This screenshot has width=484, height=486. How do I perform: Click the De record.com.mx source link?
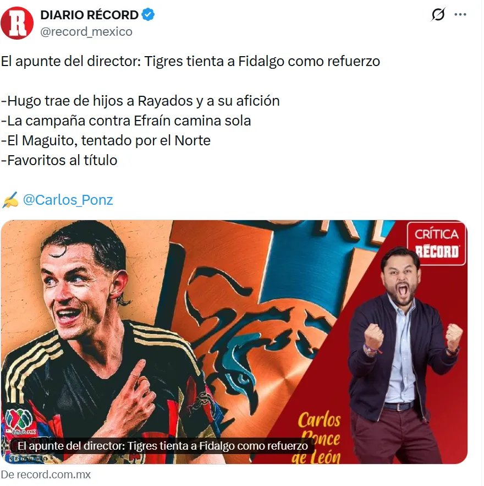coord(46,475)
